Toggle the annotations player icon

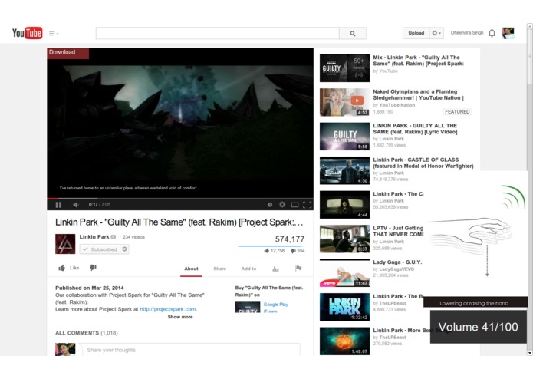pos(270,205)
